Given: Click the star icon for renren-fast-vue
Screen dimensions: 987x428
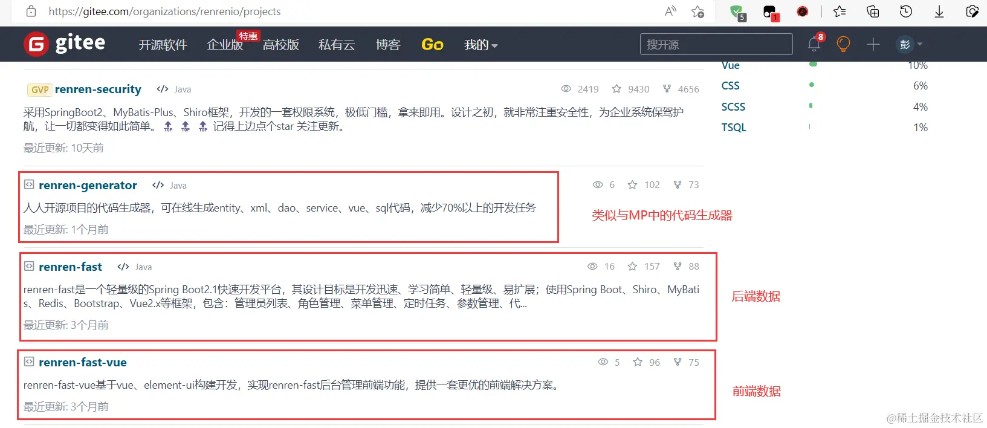Looking at the screenshot, I should pyautogui.click(x=638, y=362).
